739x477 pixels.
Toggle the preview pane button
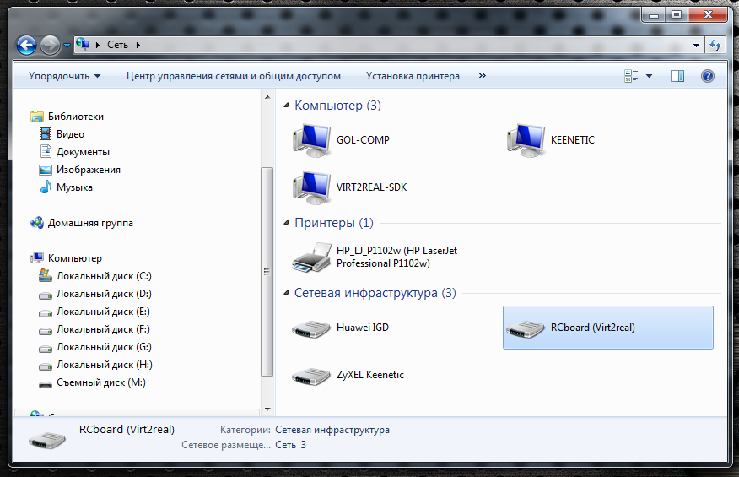click(x=677, y=76)
